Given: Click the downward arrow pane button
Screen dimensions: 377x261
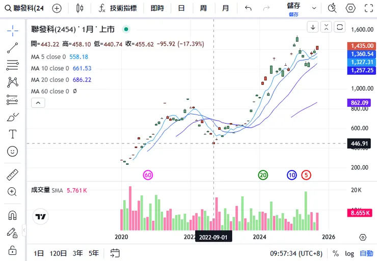Looking at the screenshot, I should click(x=313, y=27).
